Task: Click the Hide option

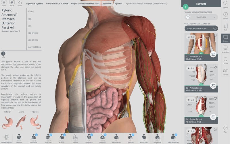Action: (29, 19)
